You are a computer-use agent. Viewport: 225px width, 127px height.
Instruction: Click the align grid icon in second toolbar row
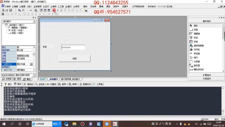pyautogui.click(x=3, y=14)
